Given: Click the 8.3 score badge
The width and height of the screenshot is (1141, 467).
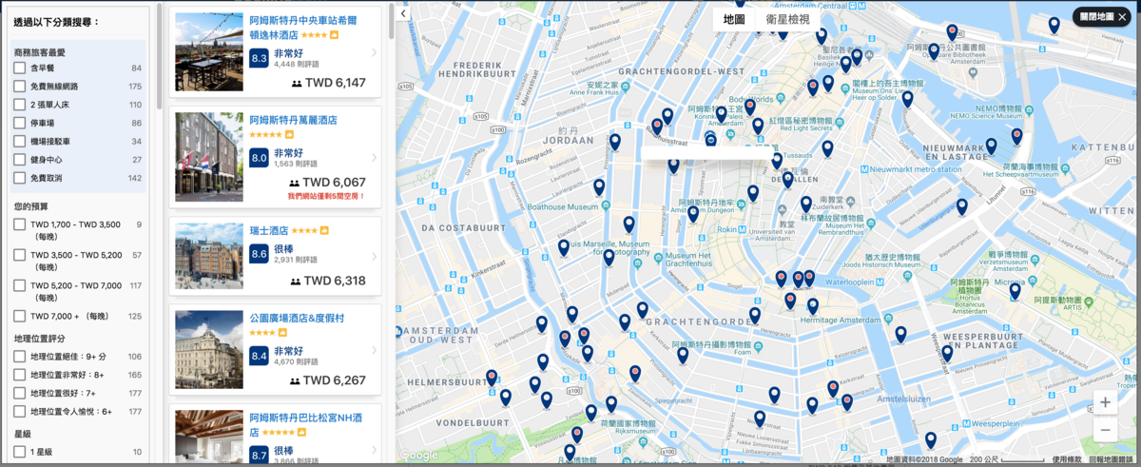Looking at the screenshot, I should 259,58.
